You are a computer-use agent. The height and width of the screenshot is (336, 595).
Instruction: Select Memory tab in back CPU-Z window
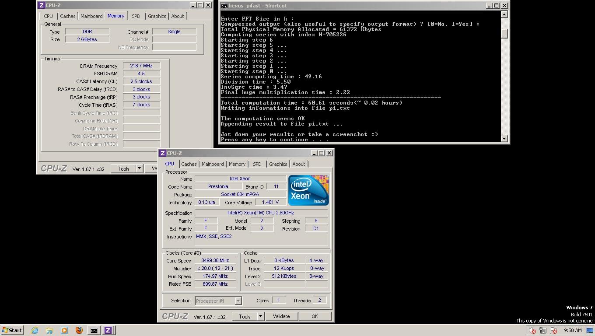click(x=116, y=16)
